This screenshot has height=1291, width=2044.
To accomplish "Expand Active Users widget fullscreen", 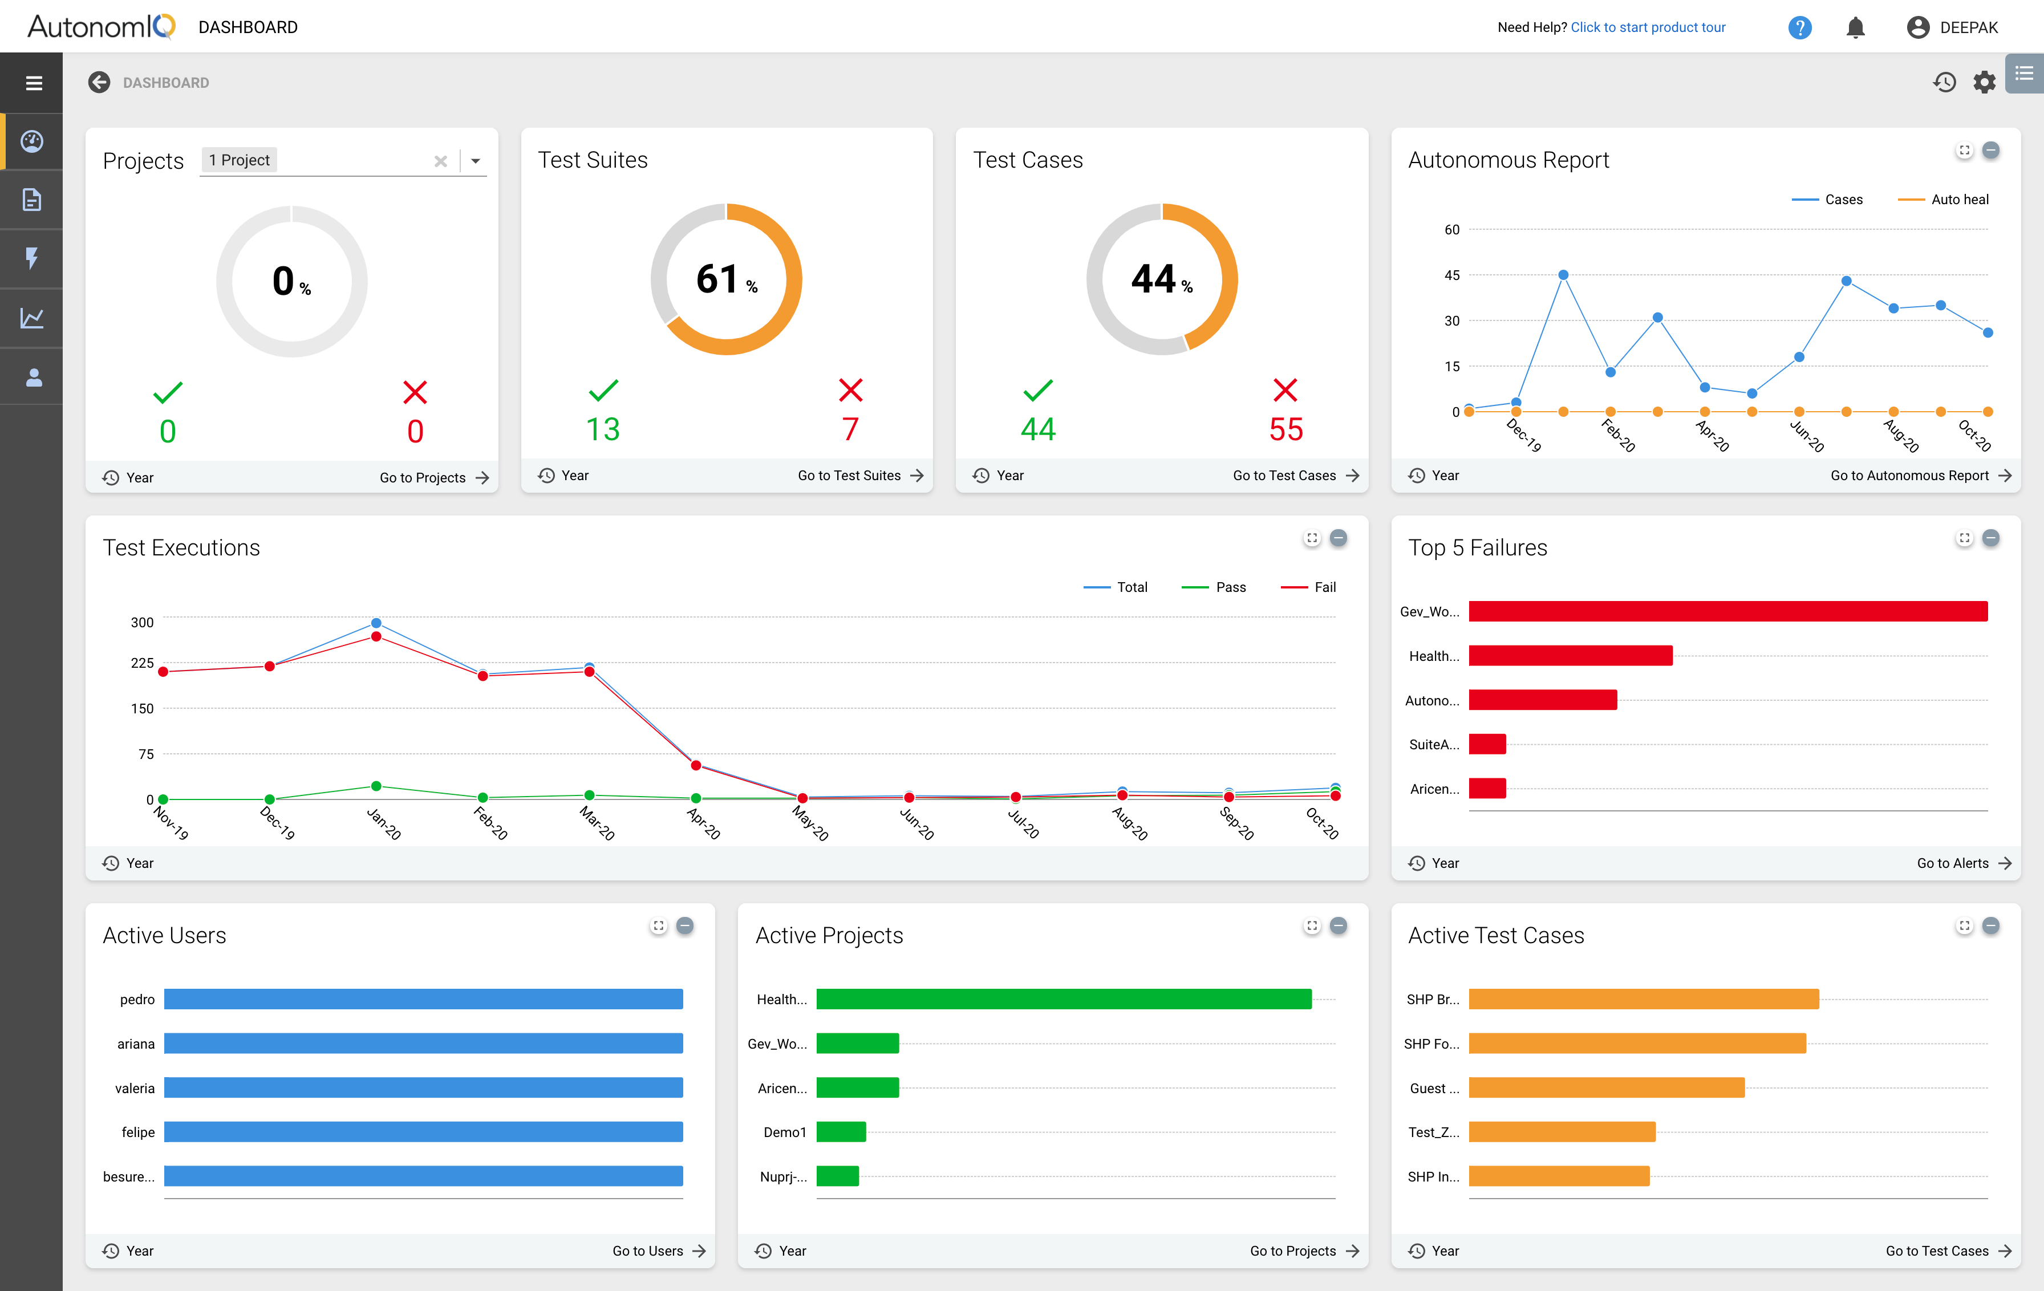I will [x=659, y=926].
